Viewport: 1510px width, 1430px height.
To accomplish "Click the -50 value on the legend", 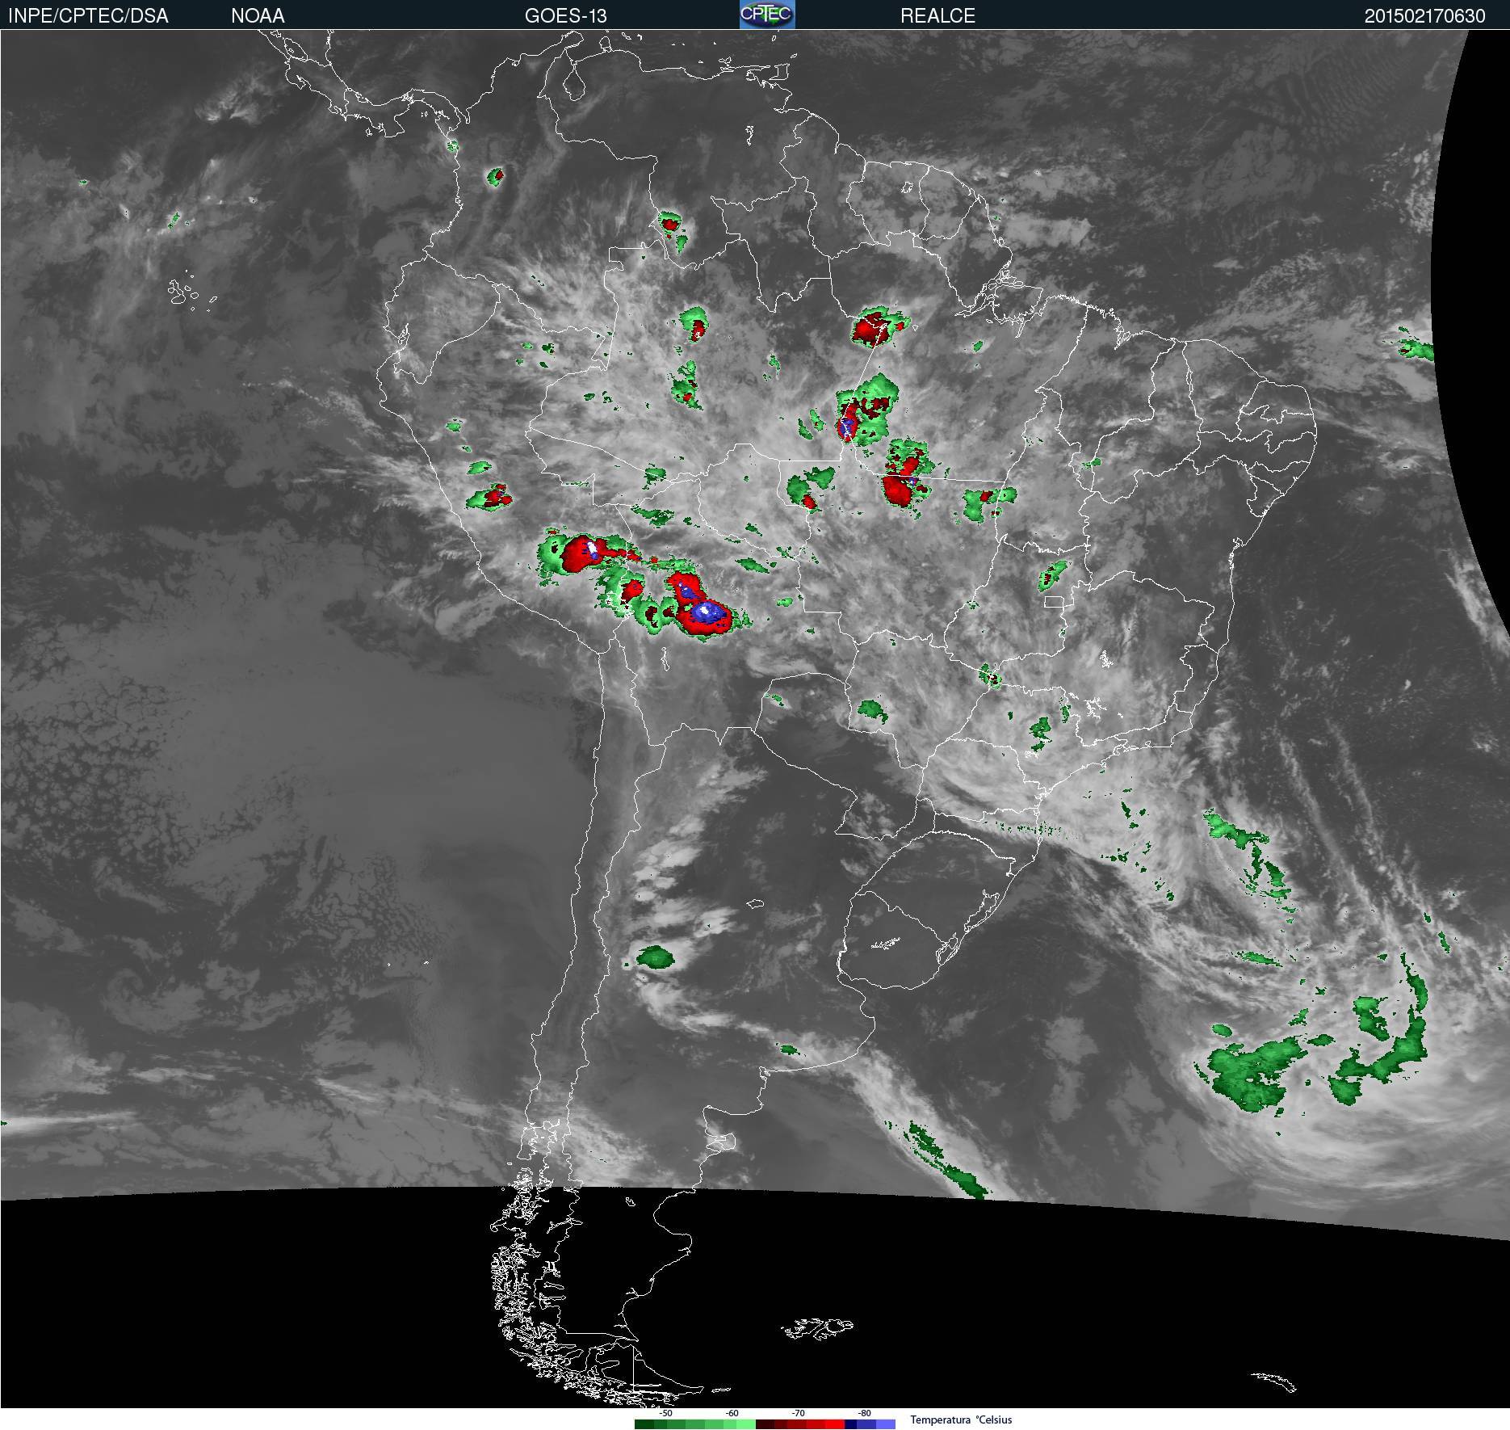I will pyautogui.click(x=665, y=1414).
